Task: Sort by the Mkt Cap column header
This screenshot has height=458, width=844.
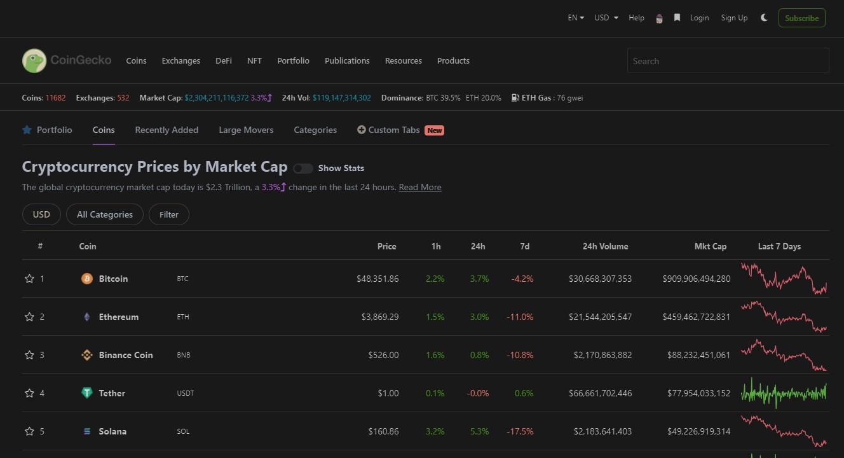Action: [711, 246]
